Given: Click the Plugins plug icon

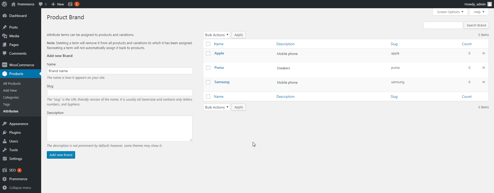Looking at the screenshot, I should pyautogui.click(x=5, y=132).
